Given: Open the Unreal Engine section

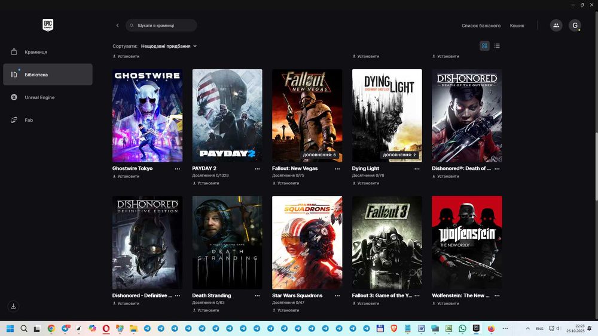Looking at the screenshot, I should (48, 97).
